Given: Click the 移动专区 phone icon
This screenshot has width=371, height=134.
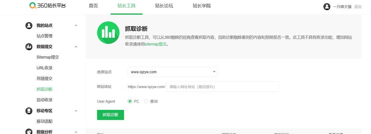Looking at the screenshot, I should [x=29, y=111].
